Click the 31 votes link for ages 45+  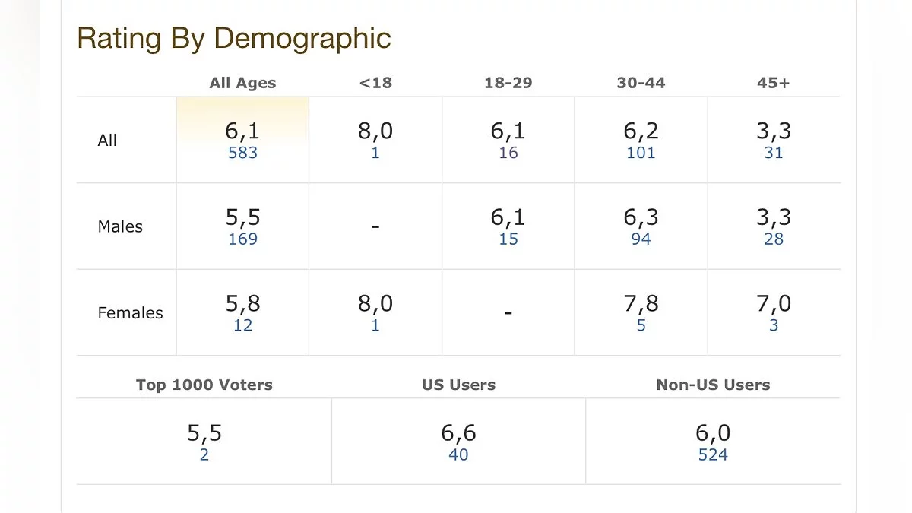(774, 153)
